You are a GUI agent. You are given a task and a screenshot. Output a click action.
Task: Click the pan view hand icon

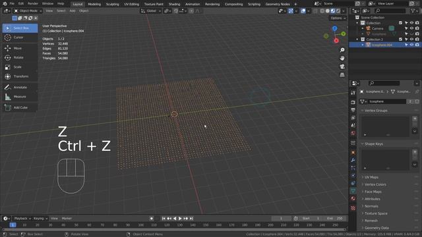click(x=342, y=59)
